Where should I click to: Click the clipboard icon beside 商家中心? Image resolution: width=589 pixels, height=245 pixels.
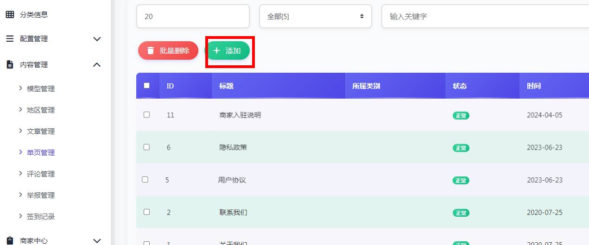[x=10, y=241]
